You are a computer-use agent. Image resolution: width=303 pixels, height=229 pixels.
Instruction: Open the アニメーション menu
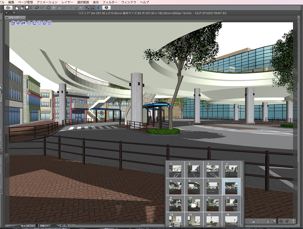coord(47,2)
